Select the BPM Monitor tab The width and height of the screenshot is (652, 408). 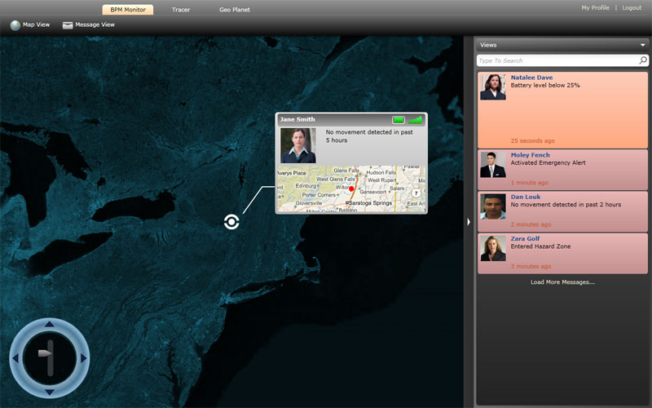tap(128, 10)
